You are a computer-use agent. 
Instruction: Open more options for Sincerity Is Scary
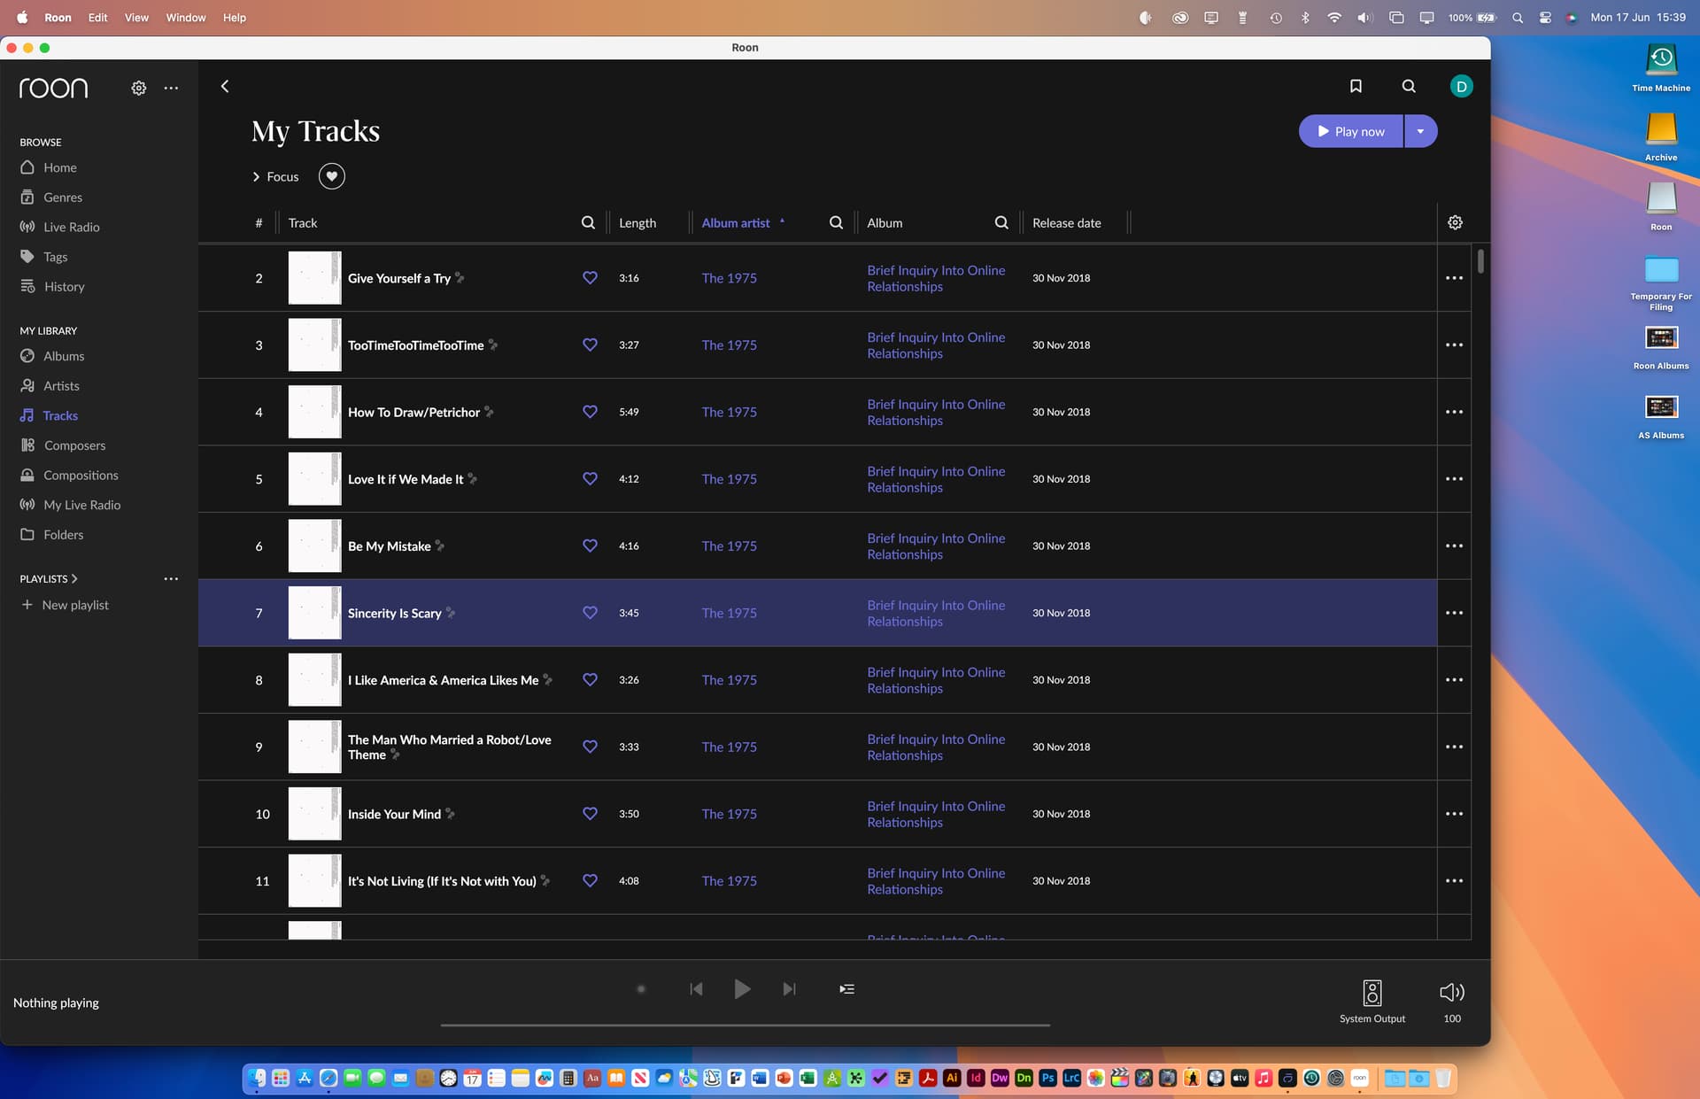[1454, 613]
